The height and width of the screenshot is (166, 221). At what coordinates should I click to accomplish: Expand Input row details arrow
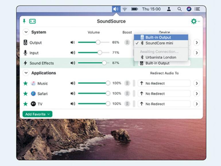(197, 53)
